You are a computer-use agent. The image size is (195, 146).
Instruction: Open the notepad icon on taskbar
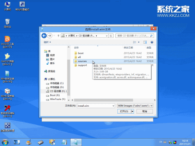pyautogui.click(x=64, y=142)
